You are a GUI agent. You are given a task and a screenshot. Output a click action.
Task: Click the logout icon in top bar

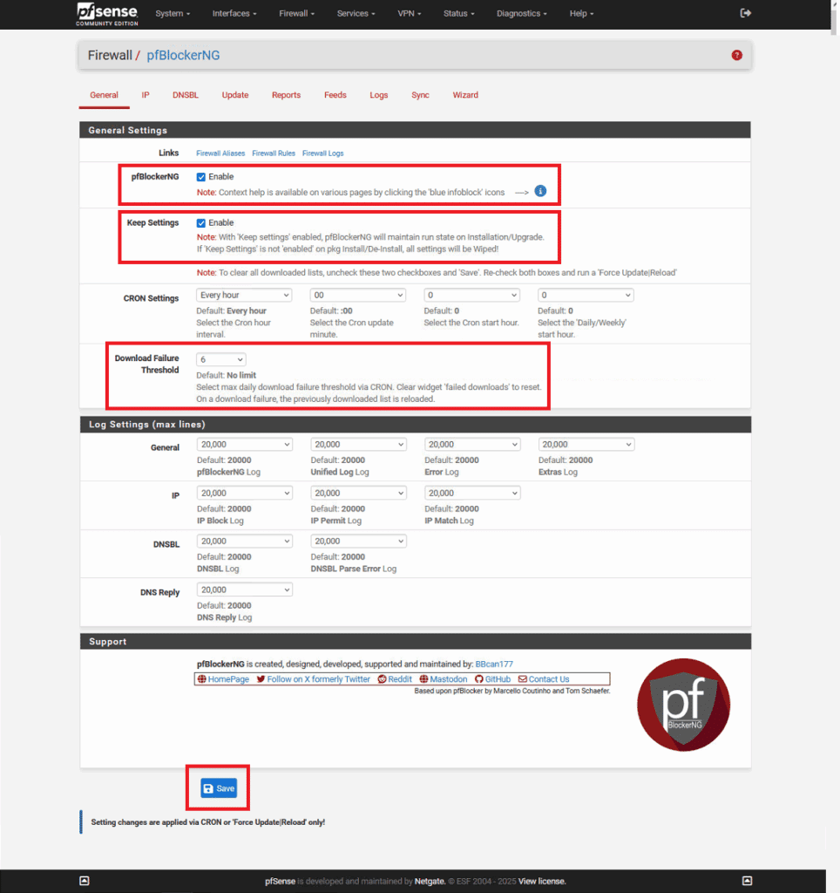(745, 13)
